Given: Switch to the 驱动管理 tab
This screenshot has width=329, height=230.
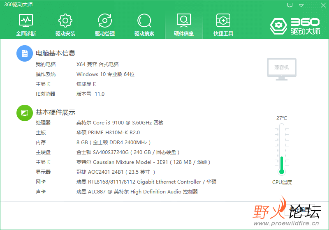Looking at the screenshot, I should click(x=105, y=25).
